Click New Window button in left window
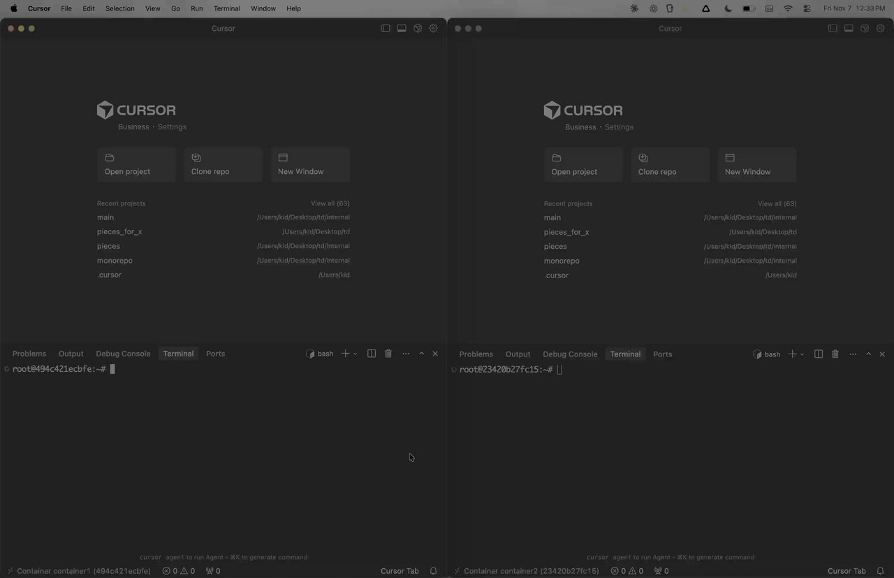Screen dimensions: 894x578 (310, 165)
